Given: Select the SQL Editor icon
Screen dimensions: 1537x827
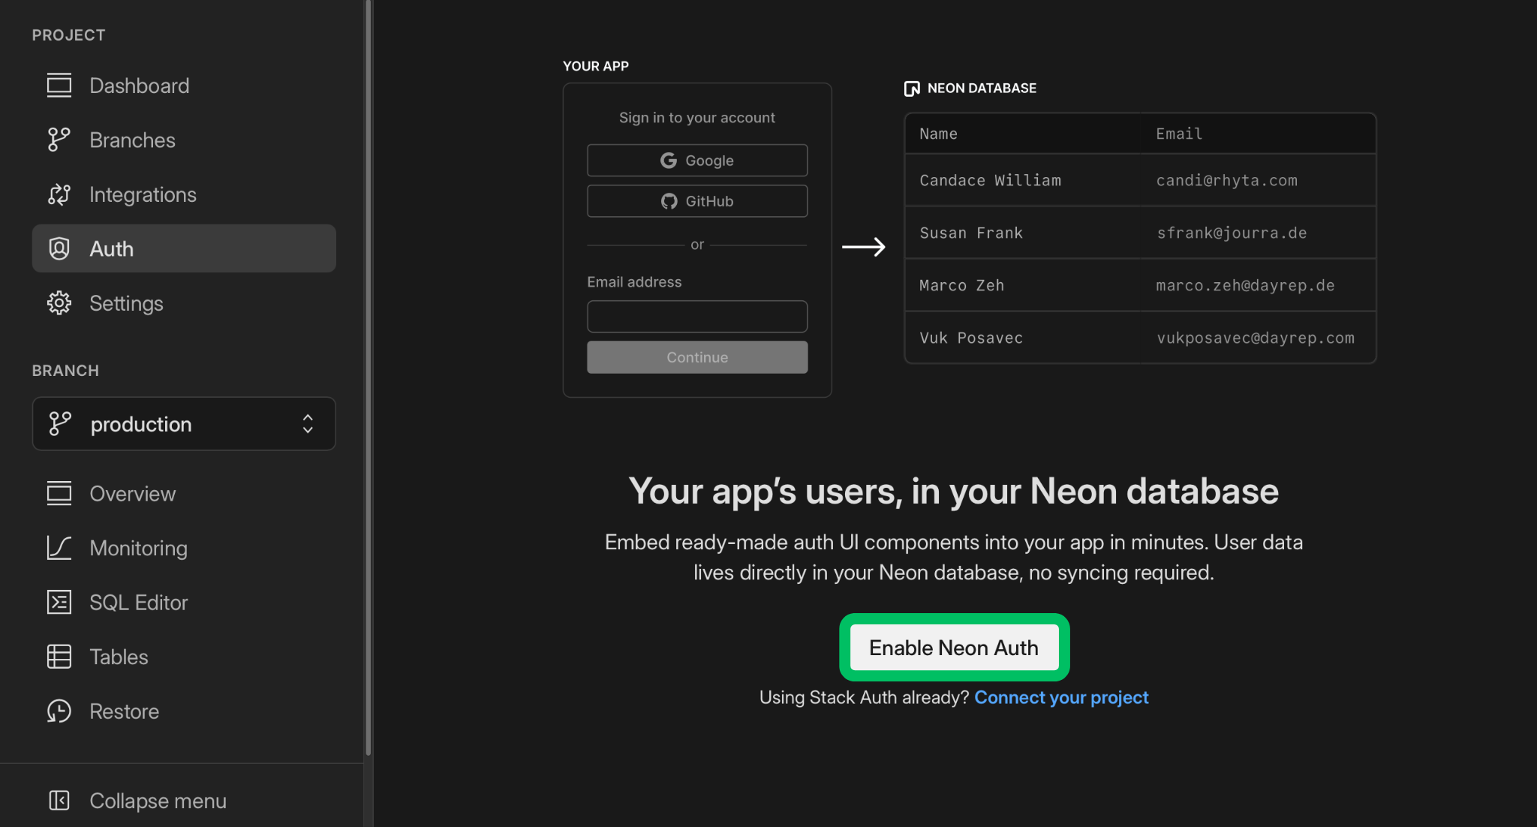Looking at the screenshot, I should click(x=59, y=602).
